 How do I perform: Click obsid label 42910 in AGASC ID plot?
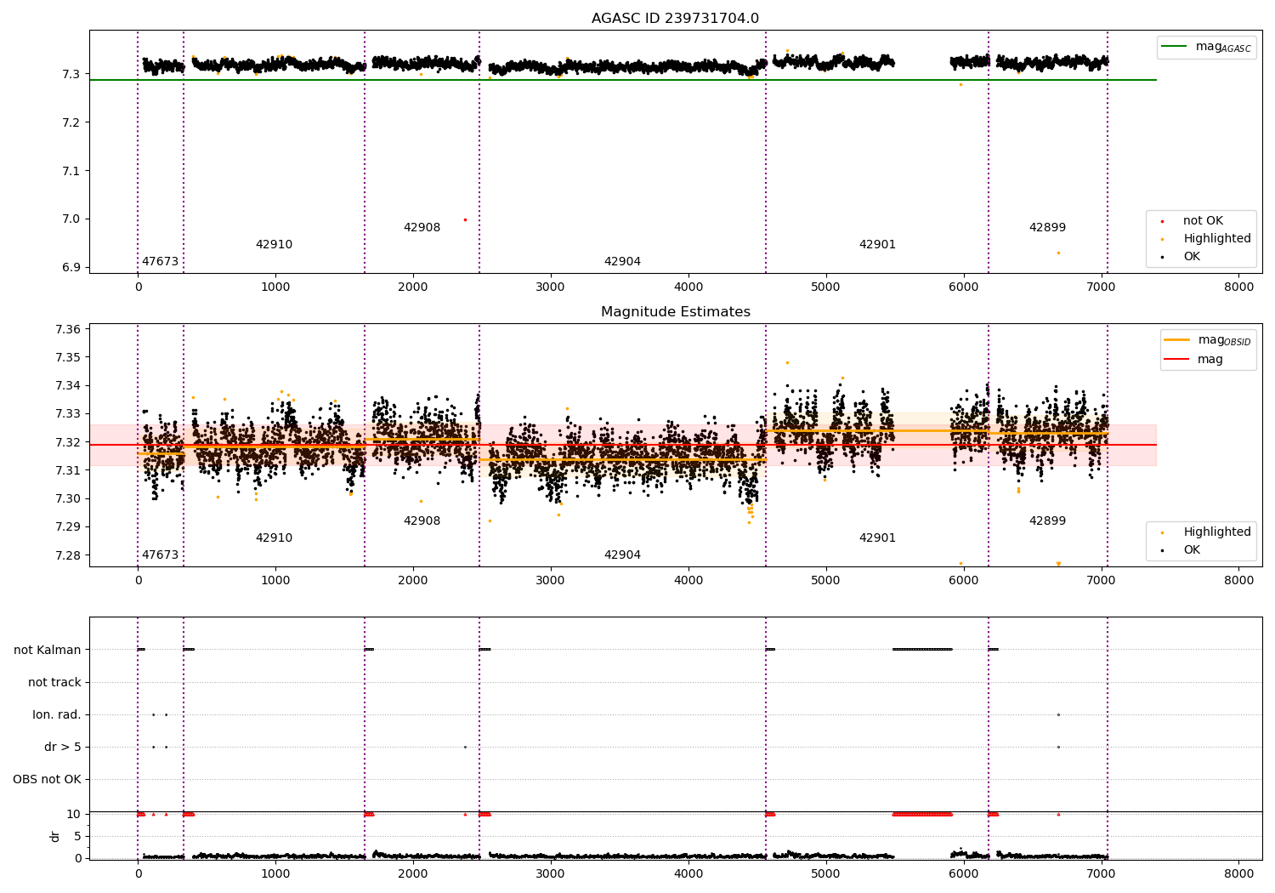coord(274,245)
